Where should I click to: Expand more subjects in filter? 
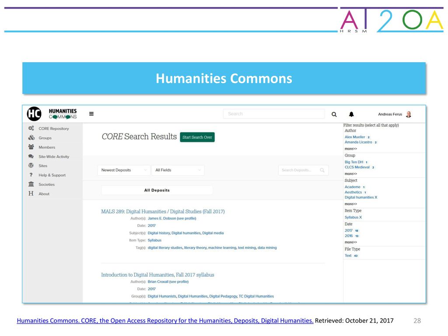pyautogui.click(x=351, y=204)
